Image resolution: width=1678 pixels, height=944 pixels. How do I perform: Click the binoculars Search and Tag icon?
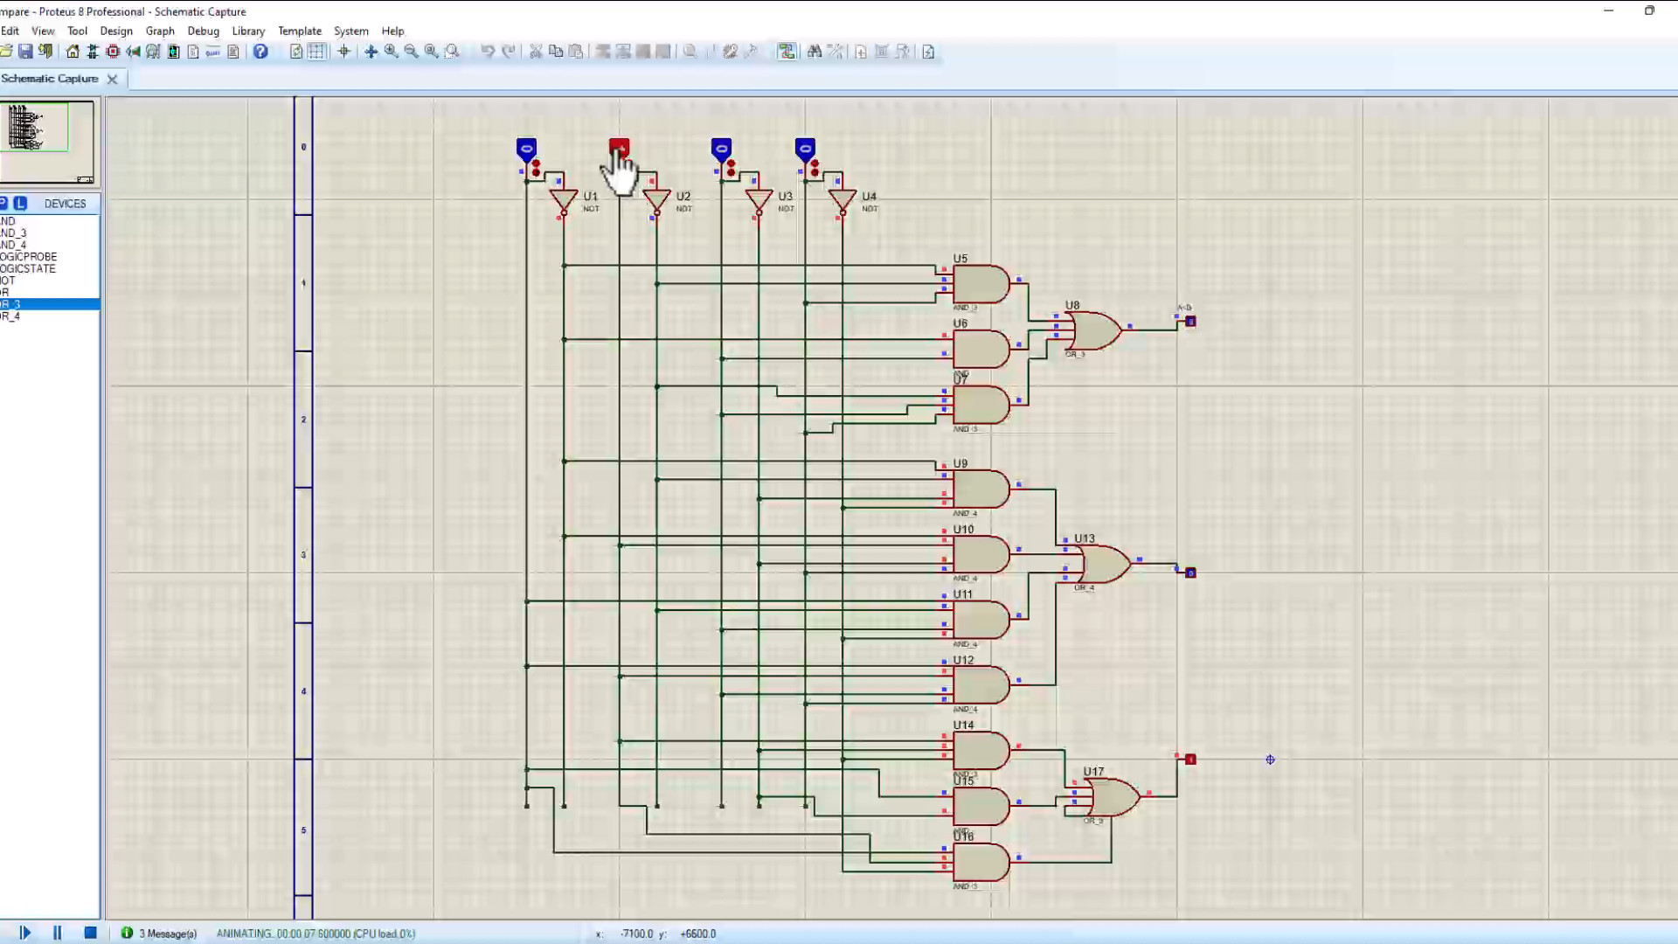pos(814,52)
